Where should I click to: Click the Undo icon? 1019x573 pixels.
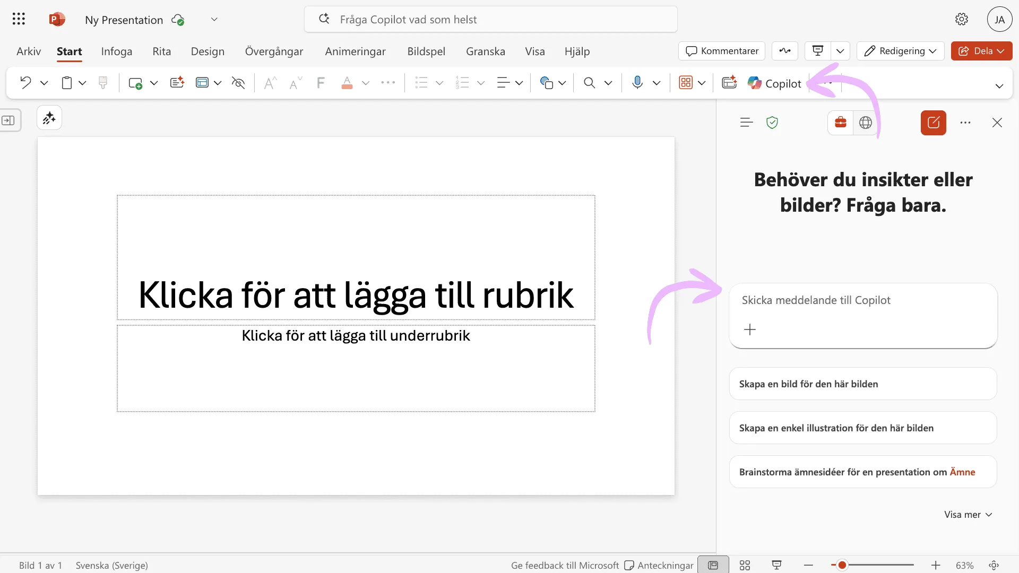(x=25, y=83)
